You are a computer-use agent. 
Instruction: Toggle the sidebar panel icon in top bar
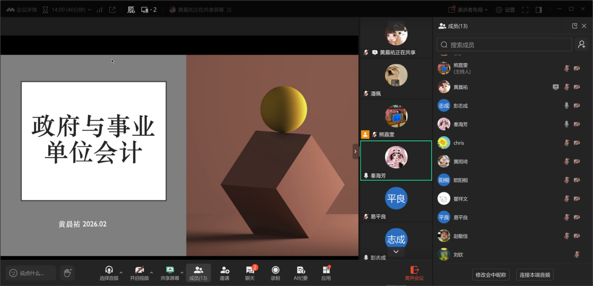pos(539,10)
